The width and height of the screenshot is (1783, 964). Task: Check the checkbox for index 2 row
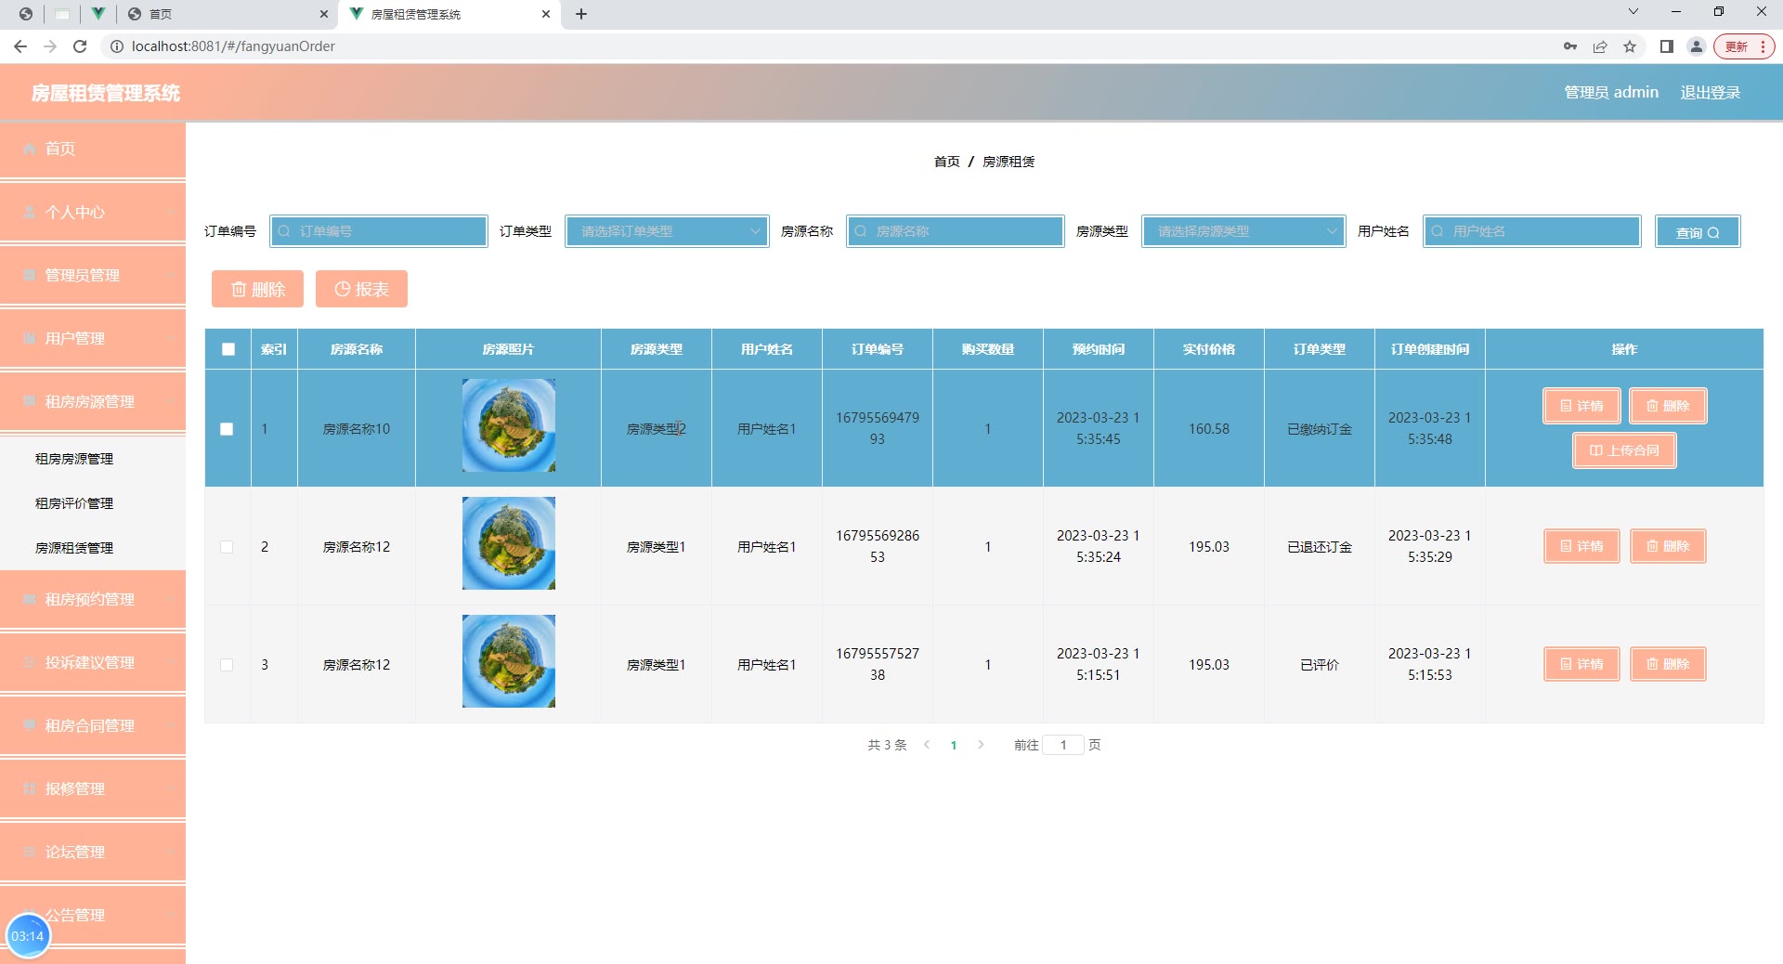pyautogui.click(x=227, y=547)
